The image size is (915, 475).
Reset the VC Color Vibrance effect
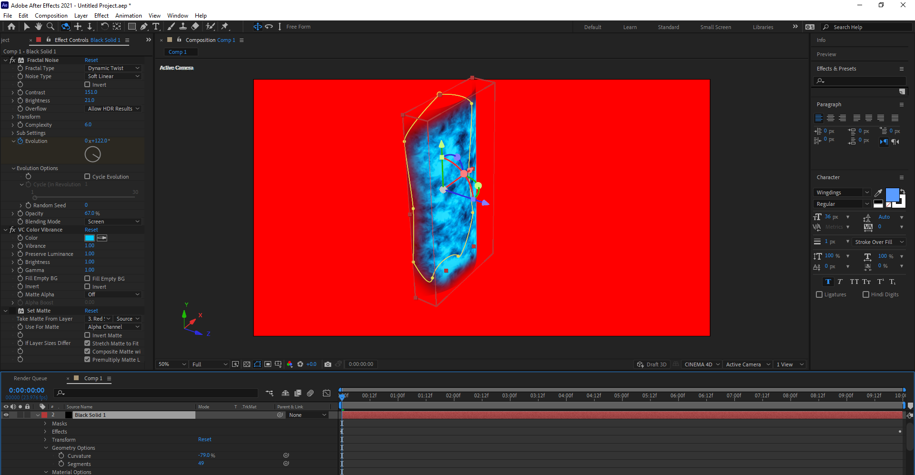click(x=91, y=229)
